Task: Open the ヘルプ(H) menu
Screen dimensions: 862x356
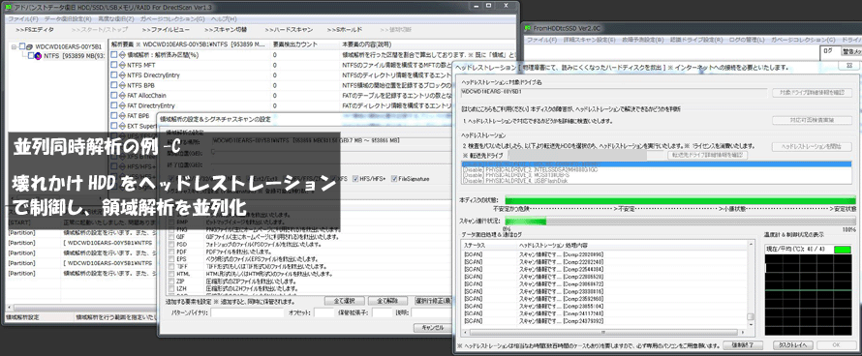Action: tap(225, 18)
